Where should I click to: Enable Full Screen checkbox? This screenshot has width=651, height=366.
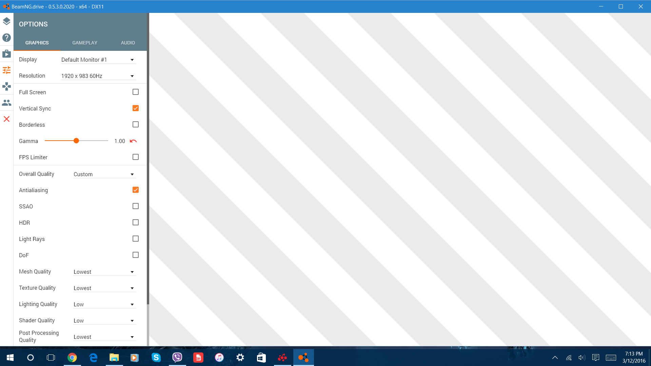(x=136, y=92)
